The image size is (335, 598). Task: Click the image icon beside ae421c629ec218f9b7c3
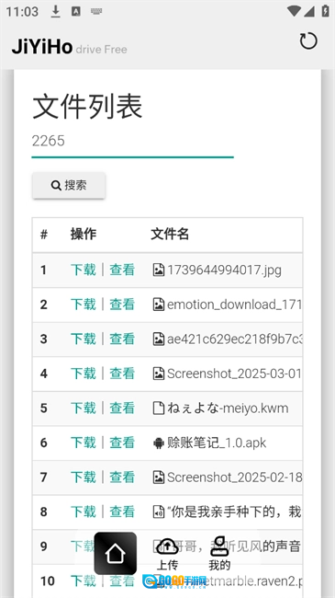pyautogui.click(x=159, y=339)
